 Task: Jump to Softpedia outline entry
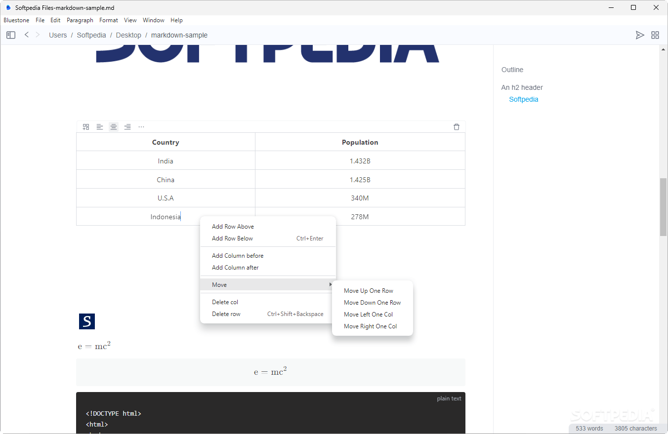(524, 99)
